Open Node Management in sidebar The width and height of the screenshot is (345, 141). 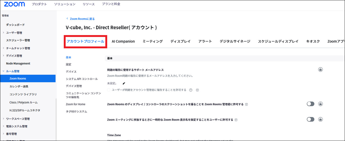pos(18,64)
